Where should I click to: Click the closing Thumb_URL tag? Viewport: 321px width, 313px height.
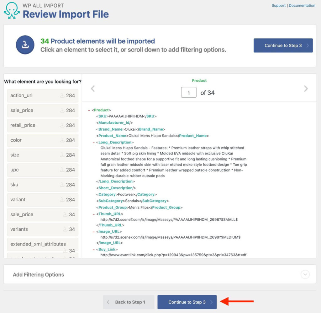click(x=110, y=225)
